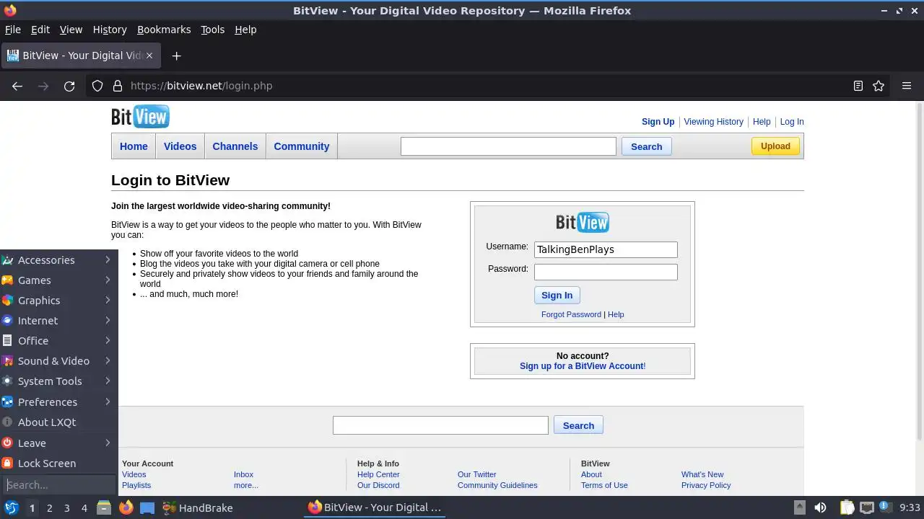Click the Sign In button

(x=557, y=296)
